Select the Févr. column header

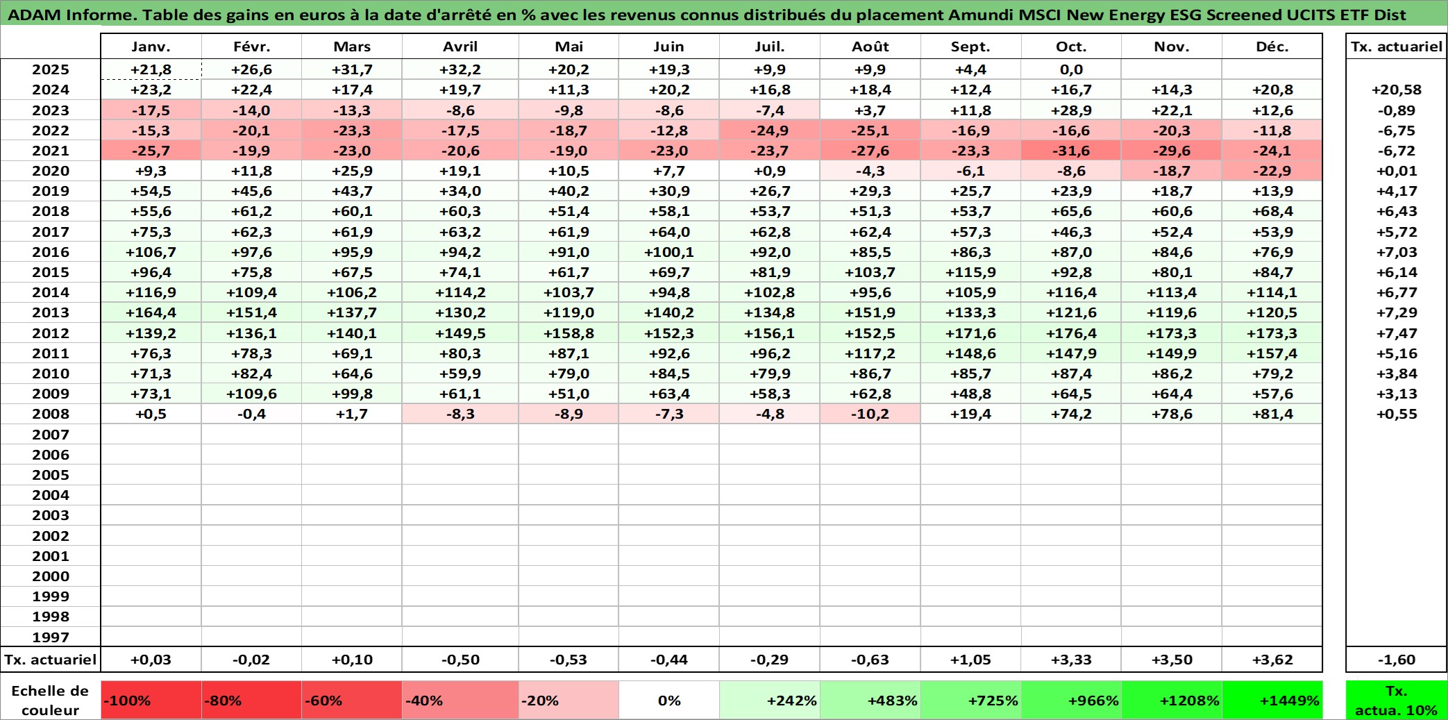tap(251, 47)
